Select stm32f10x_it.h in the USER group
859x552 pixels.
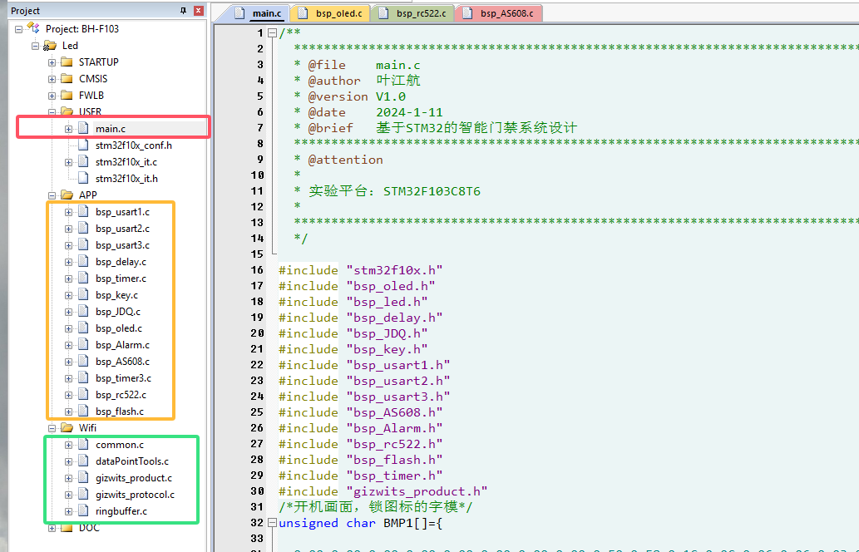(x=126, y=179)
